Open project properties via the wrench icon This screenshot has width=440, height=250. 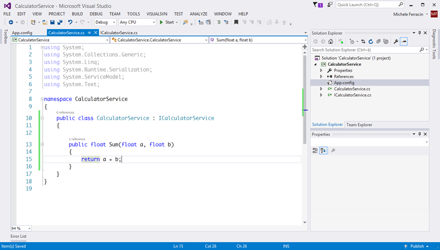pos(396,42)
